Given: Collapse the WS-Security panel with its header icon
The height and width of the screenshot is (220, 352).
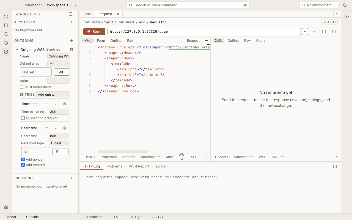Looking at the screenshot, I should click(70, 14).
